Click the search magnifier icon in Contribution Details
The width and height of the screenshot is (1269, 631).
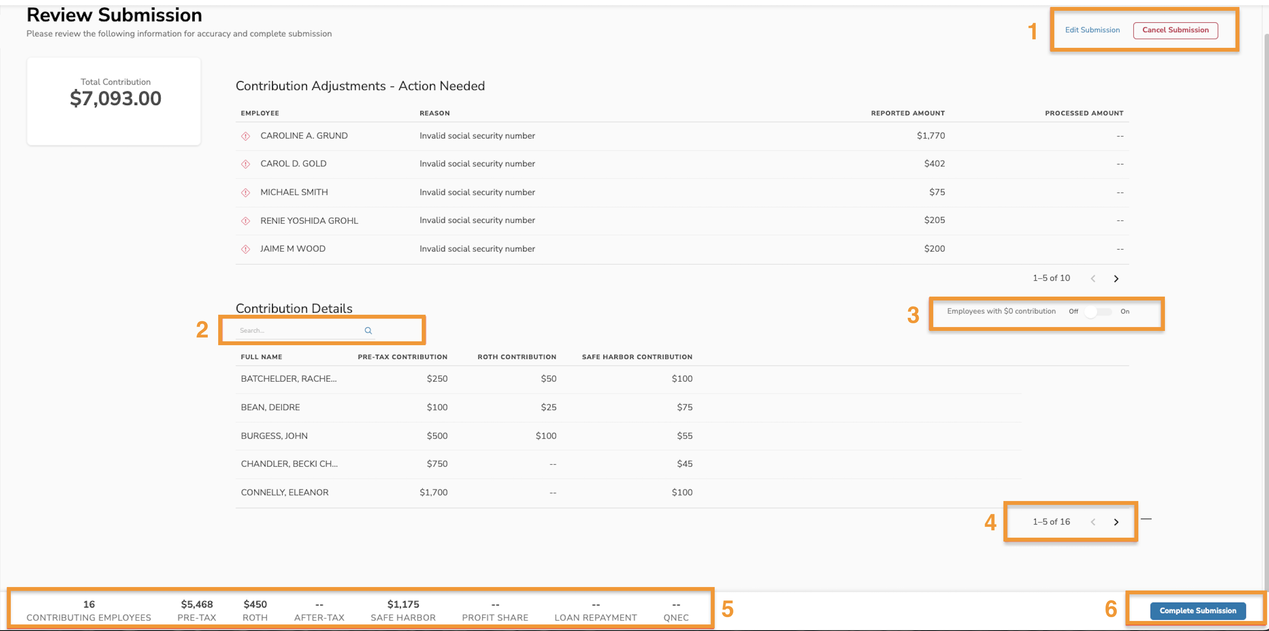[x=369, y=330]
